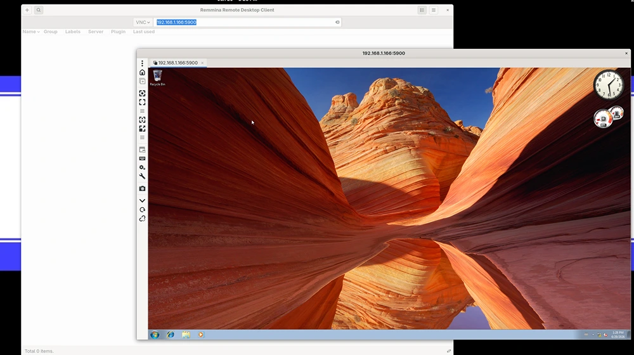Image resolution: width=634 pixels, height=355 pixels.
Task: Expand the three-dot menu in connection sidebar
Action: [142, 63]
